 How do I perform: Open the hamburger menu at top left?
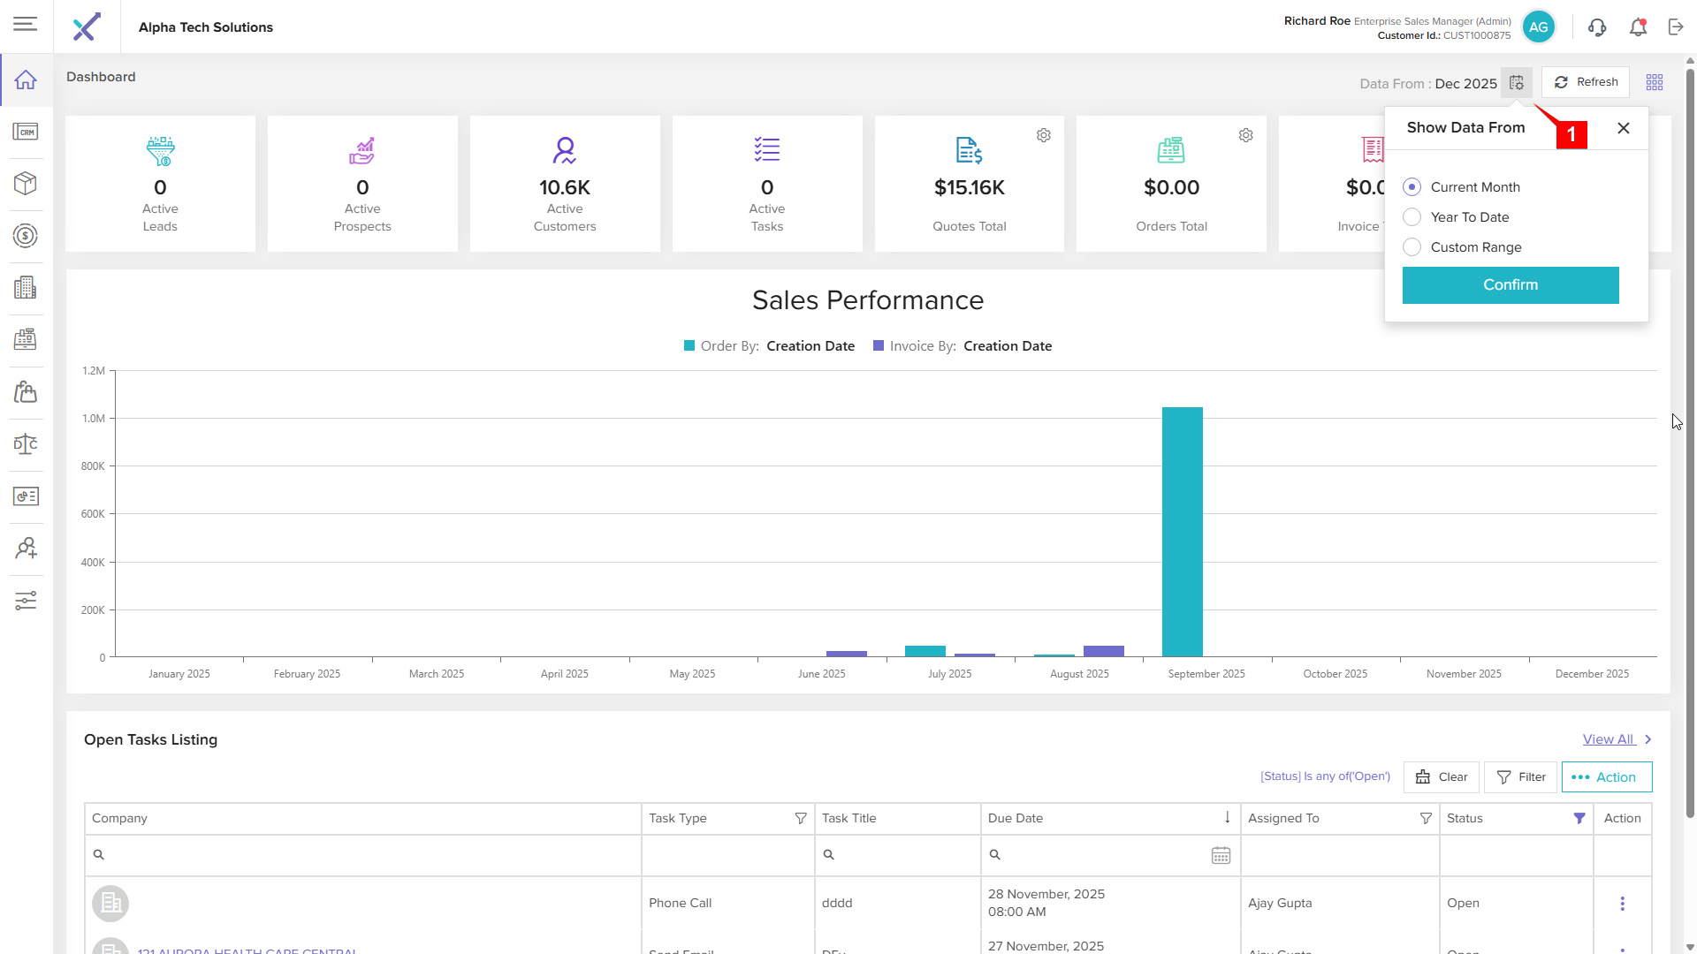click(x=26, y=24)
